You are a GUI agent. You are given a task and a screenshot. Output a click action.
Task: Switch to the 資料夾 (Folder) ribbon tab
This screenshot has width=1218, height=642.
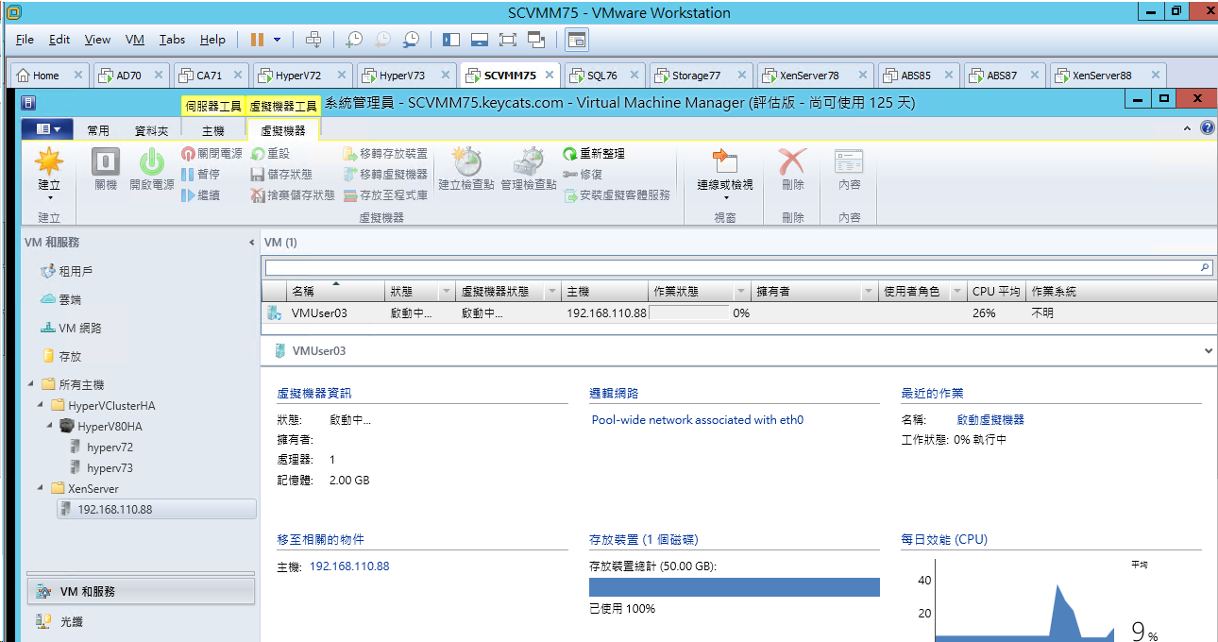point(152,130)
